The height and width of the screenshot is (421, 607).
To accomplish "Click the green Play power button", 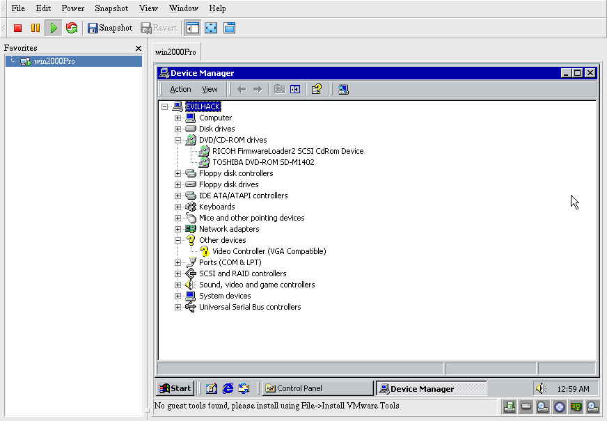I will point(54,28).
